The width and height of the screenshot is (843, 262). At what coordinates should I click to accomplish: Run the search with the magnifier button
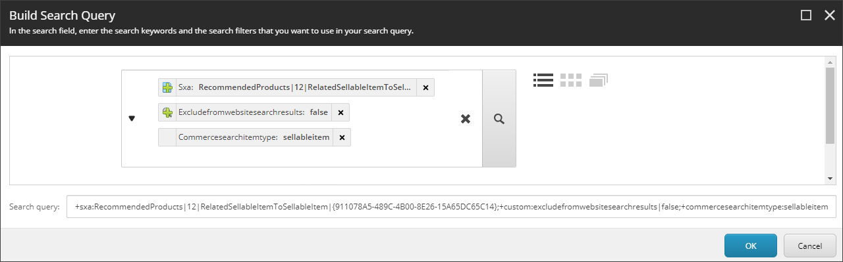click(x=499, y=119)
